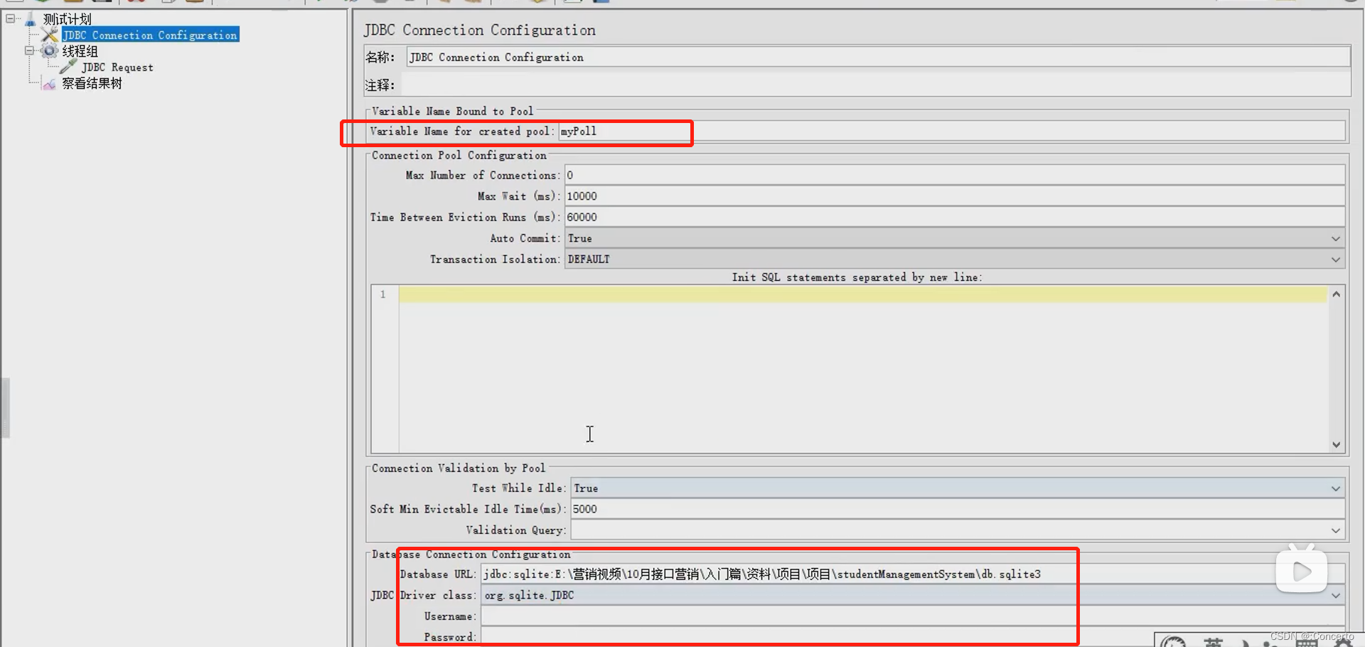Edit Time Between Eviction Runs field
1365x647 pixels.
954,218
